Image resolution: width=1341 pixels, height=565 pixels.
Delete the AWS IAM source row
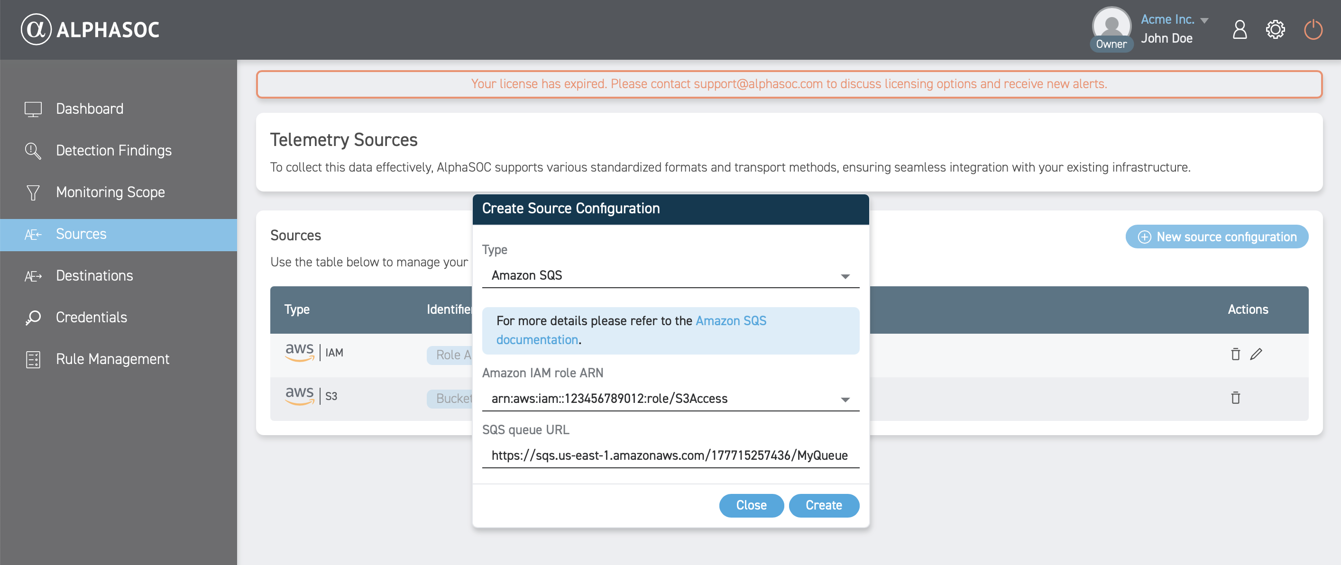tap(1235, 354)
